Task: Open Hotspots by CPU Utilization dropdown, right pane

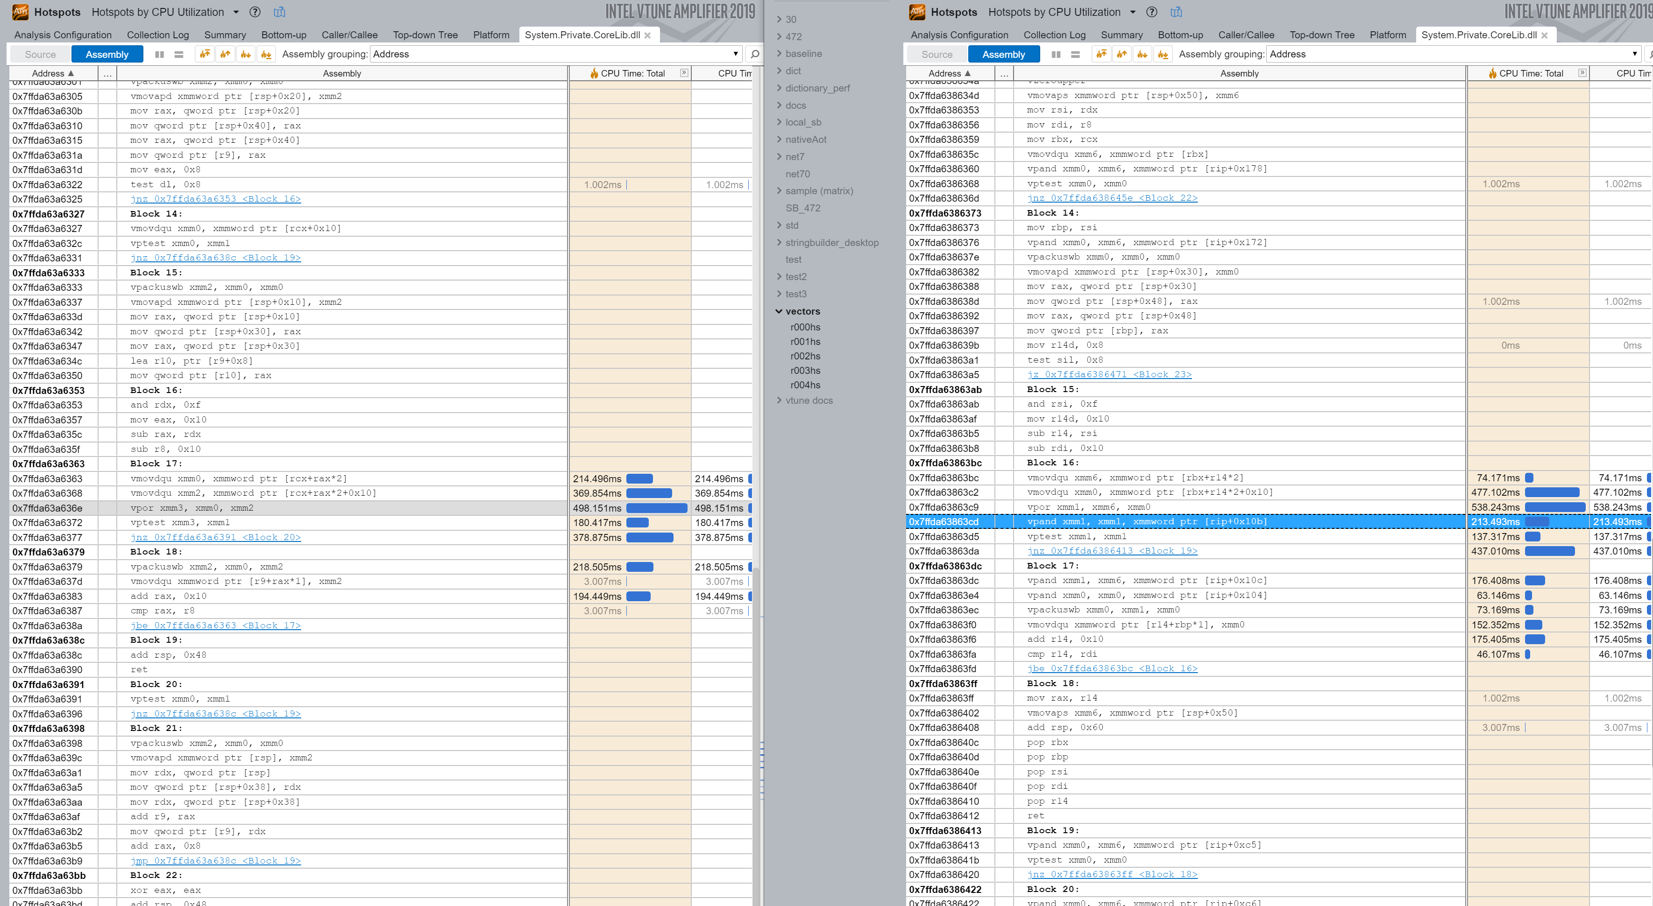Action: [x=1133, y=12]
